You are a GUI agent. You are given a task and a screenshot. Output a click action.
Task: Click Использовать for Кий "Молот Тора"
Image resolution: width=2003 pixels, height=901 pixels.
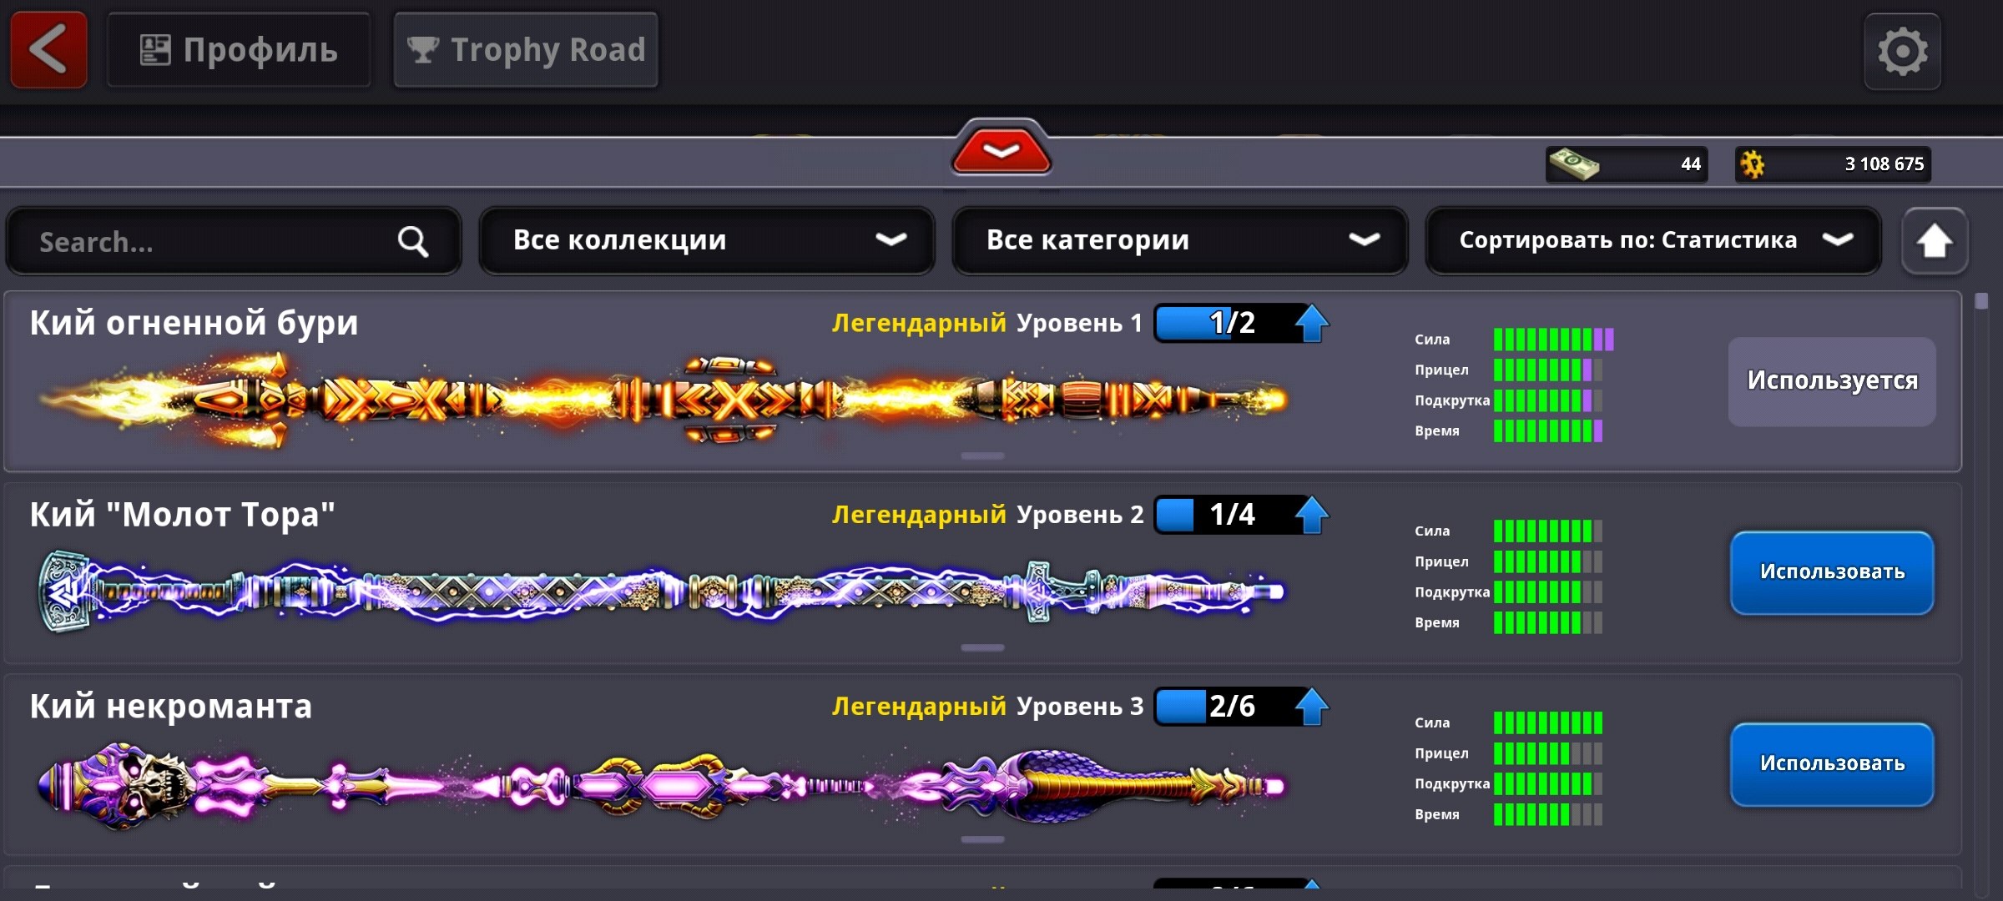pos(1832,572)
